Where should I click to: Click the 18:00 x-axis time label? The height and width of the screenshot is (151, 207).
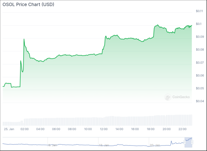point(151,129)
